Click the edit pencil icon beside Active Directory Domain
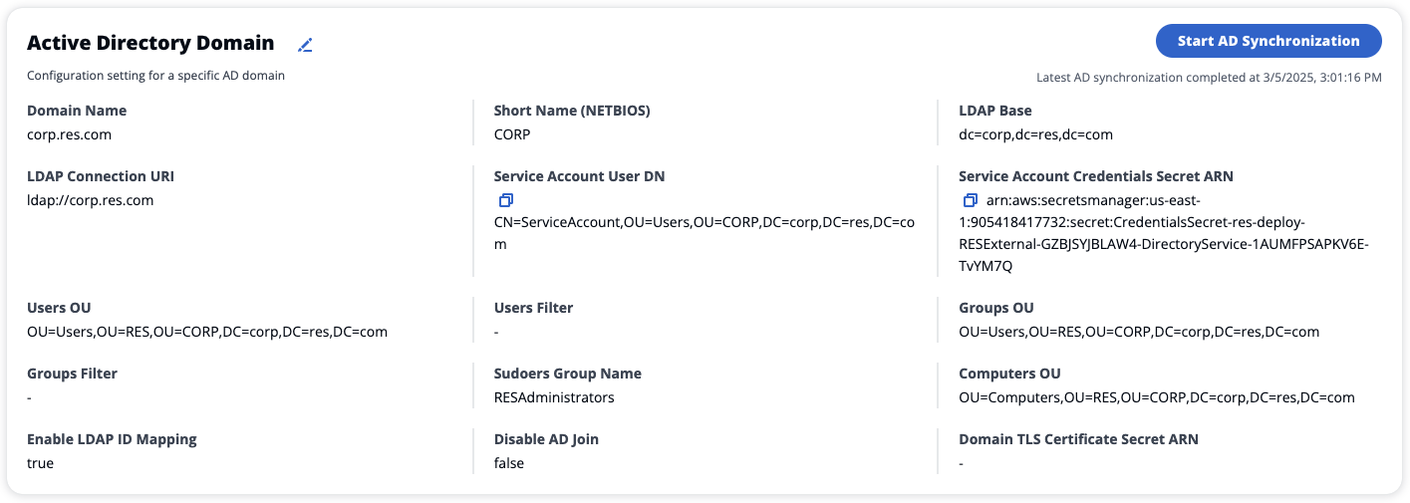 click(306, 45)
